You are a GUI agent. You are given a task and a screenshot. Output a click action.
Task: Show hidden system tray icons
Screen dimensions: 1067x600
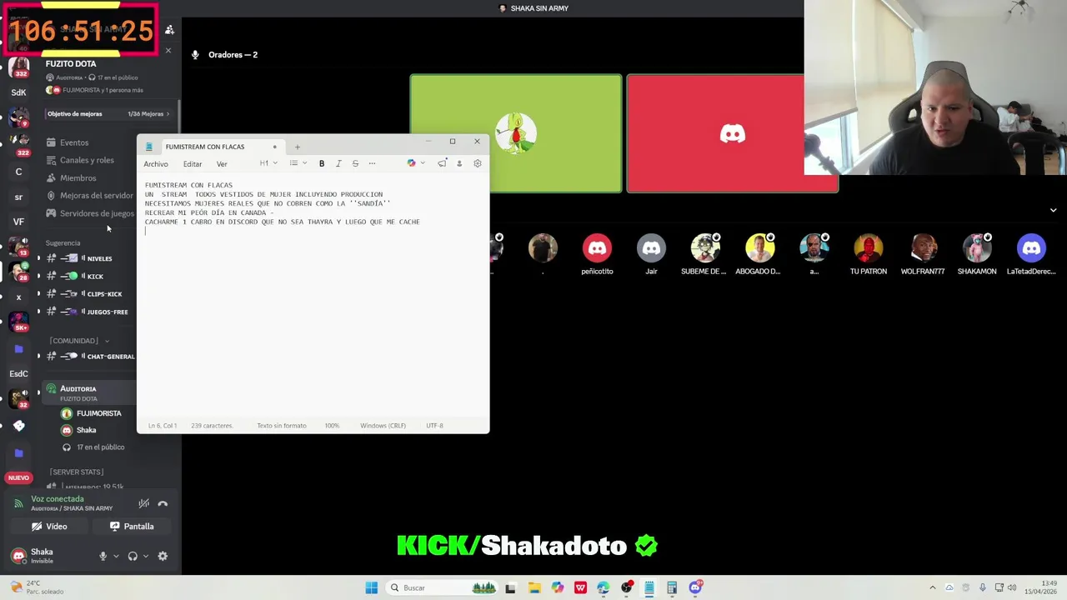click(932, 587)
